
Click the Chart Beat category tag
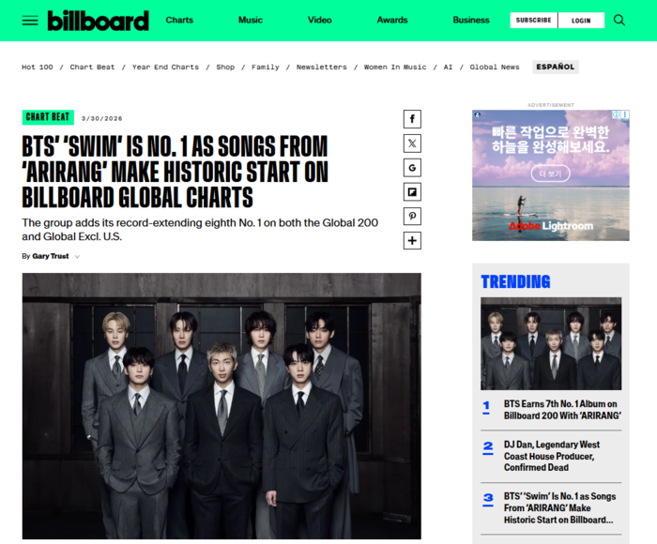point(48,117)
